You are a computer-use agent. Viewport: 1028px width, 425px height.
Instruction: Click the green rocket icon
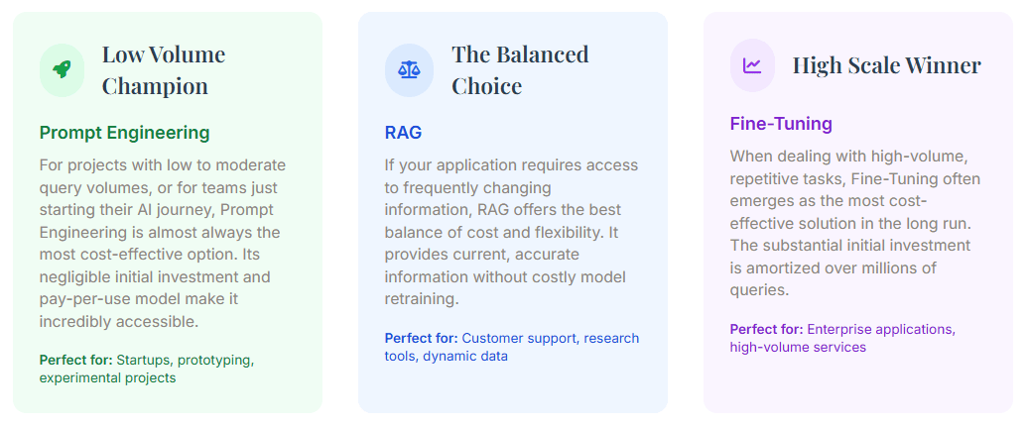[63, 69]
